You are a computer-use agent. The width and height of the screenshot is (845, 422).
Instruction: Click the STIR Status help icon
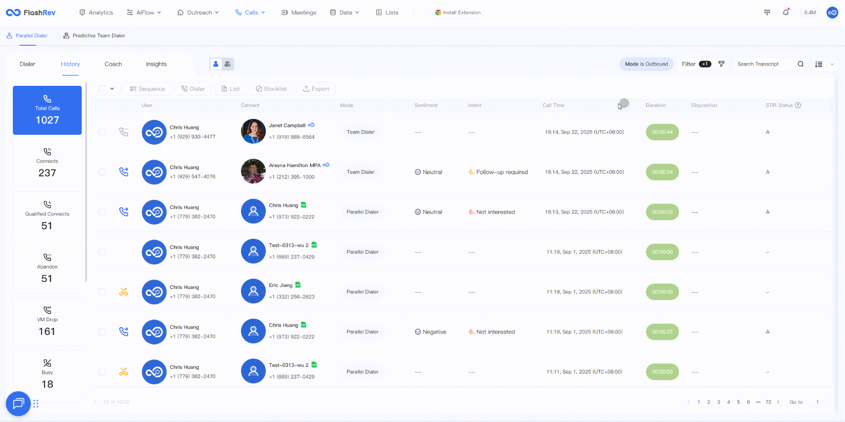tap(798, 105)
